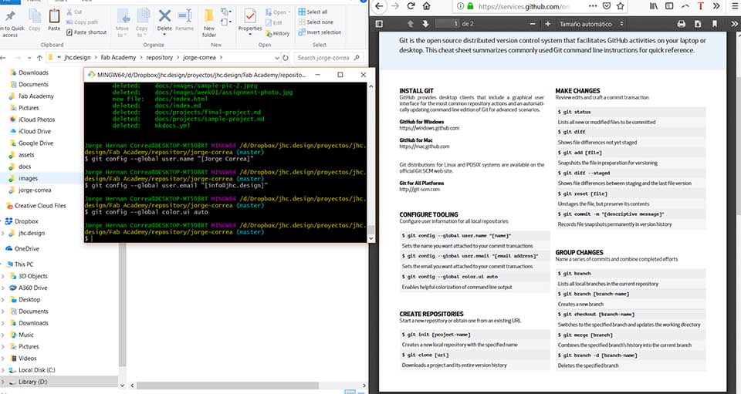This screenshot has width=741, height=394.
Task: Select jhc.design breadcrumb in address bar
Action: click(x=76, y=58)
